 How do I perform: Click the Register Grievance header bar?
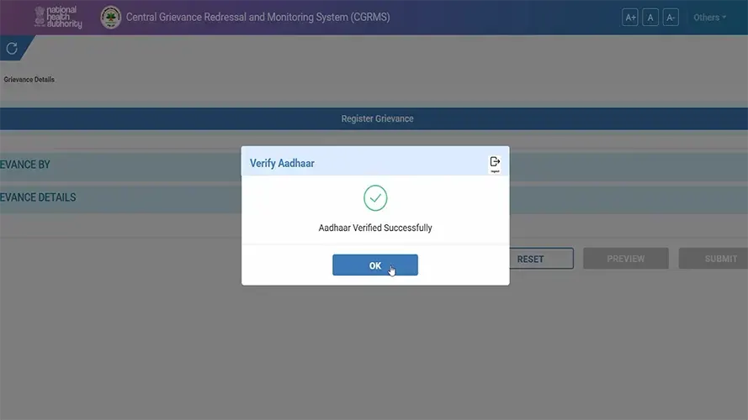pos(374,118)
